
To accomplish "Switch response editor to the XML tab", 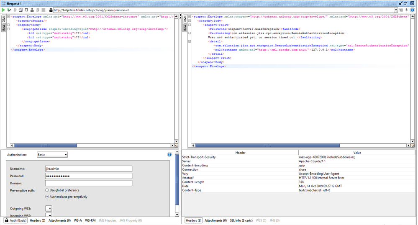I will point(185,19).
